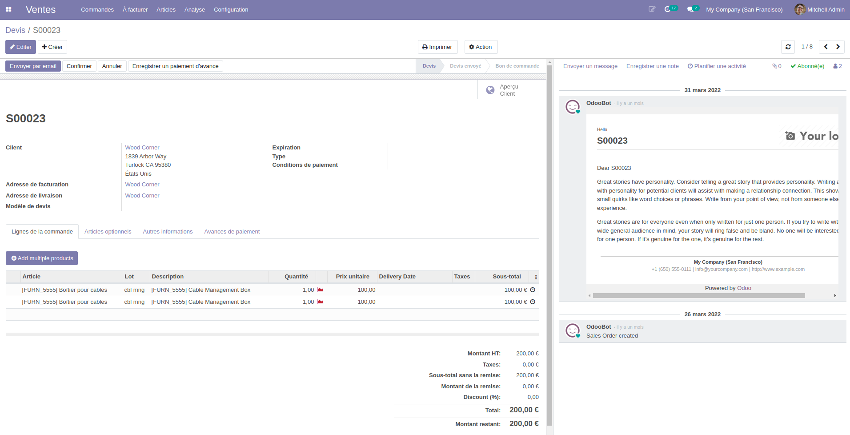Open the Wood Corner client link
Image resolution: width=850 pixels, height=435 pixels.
point(142,148)
